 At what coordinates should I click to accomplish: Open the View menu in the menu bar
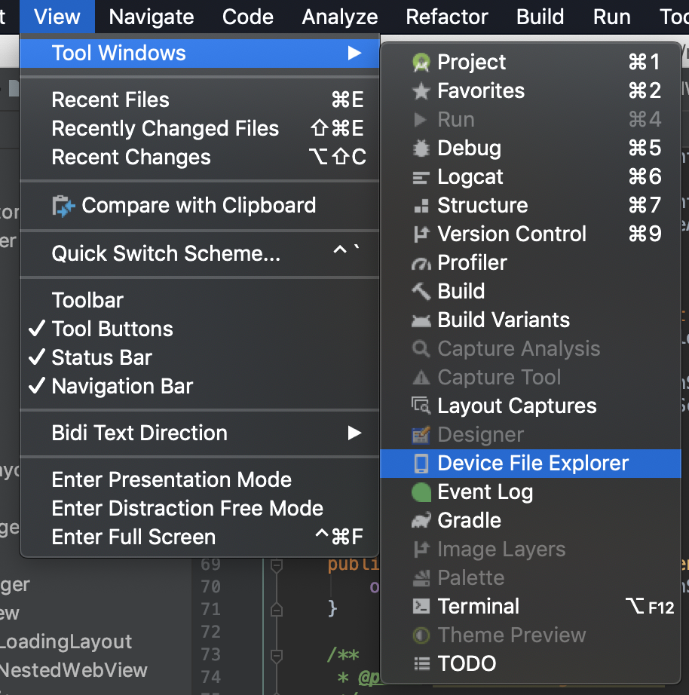(57, 17)
